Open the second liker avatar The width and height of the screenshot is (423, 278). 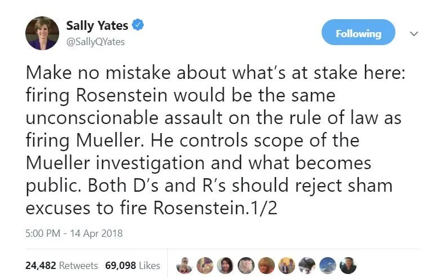pos(204,265)
